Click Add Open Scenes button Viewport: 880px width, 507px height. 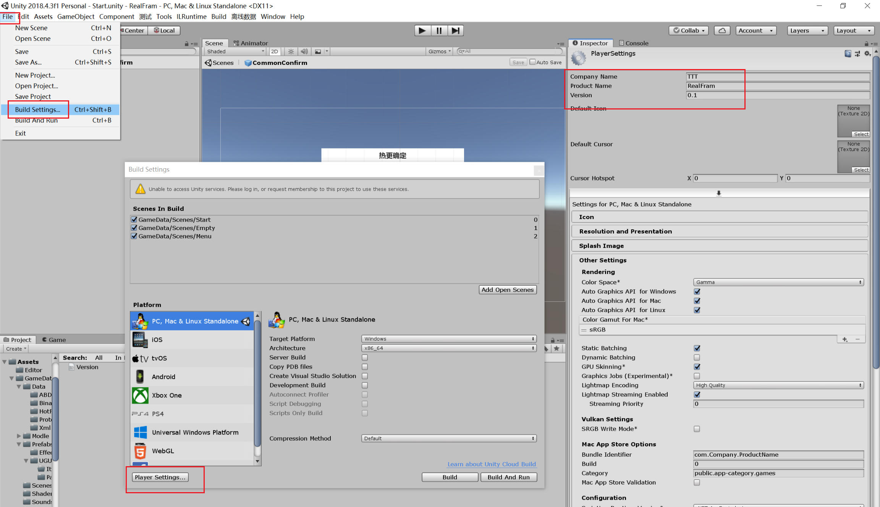point(508,290)
